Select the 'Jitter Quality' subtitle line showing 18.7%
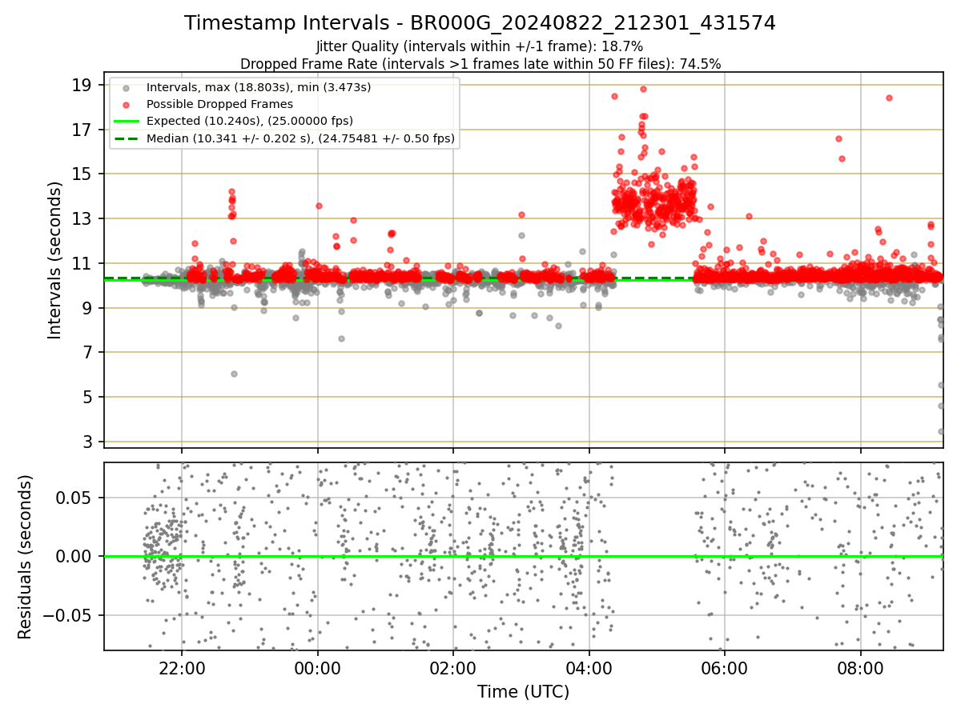This screenshot has width=961, height=720. [x=480, y=46]
